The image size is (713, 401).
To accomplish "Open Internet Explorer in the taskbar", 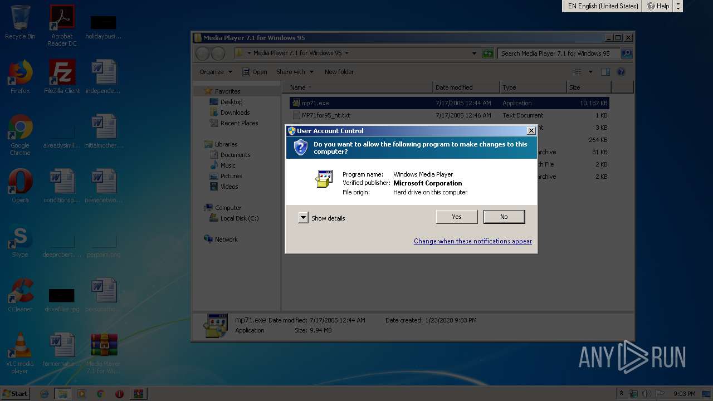I will (x=45, y=394).
